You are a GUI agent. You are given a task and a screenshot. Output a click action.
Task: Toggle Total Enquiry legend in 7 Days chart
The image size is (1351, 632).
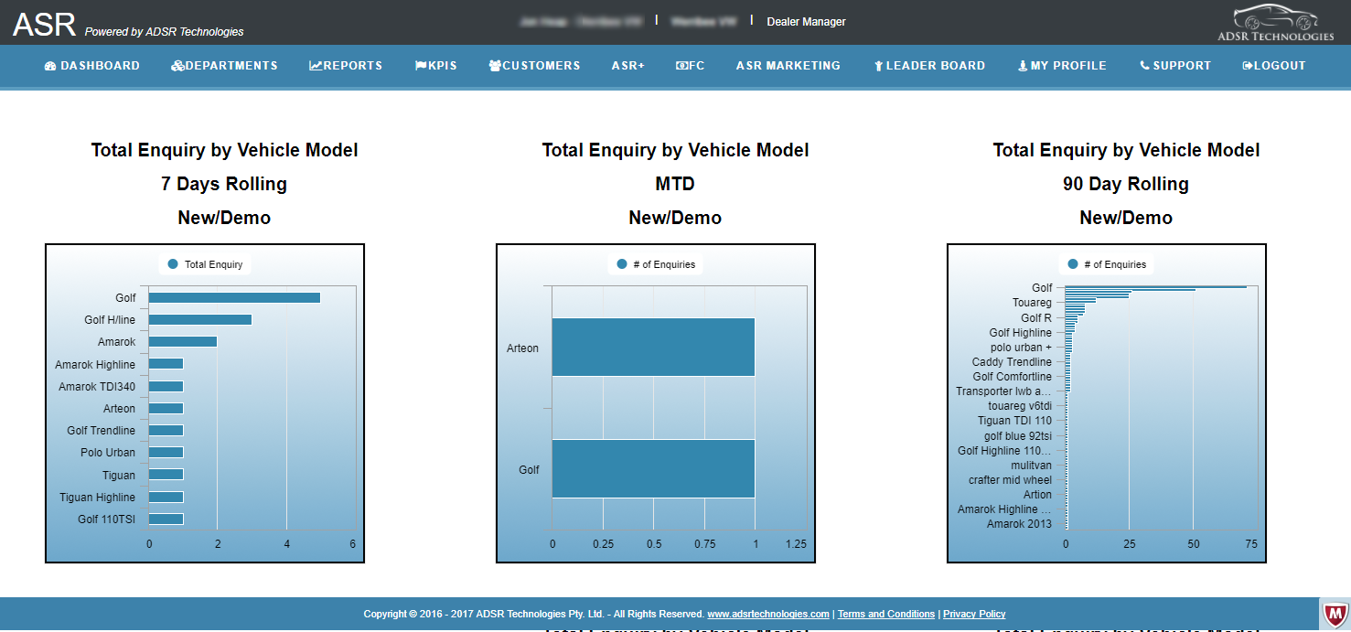pos(205,264)
